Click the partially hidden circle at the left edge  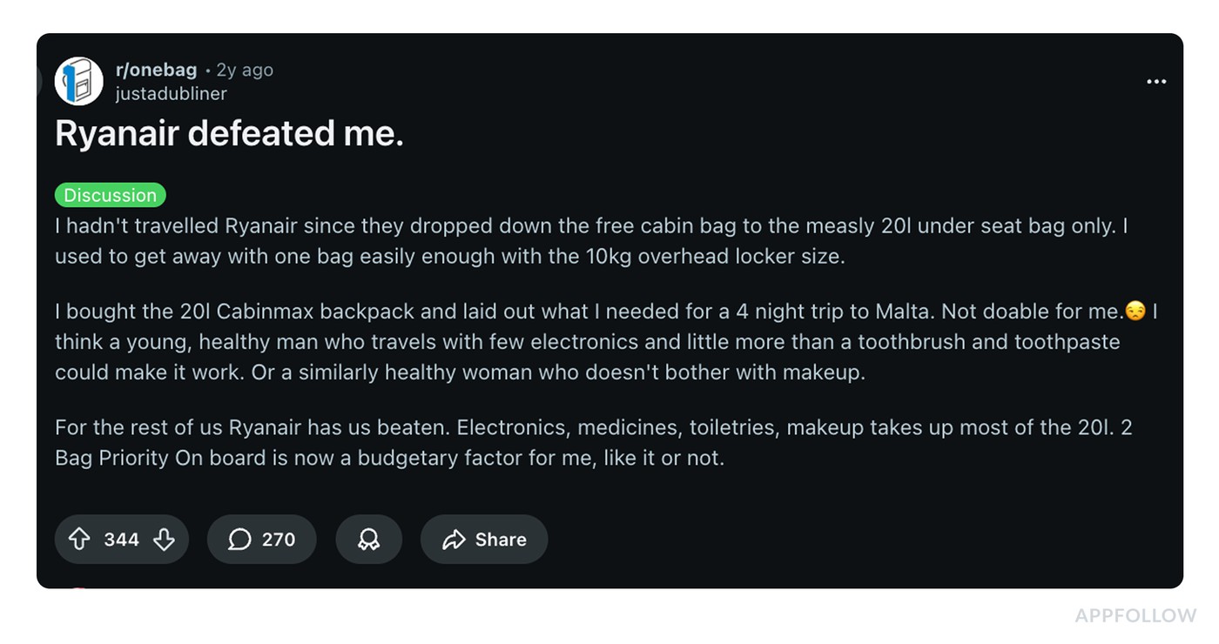pos(39,82)
